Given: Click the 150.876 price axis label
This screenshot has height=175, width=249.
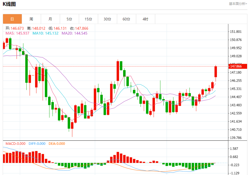Looking at the screenshot, I should tap(236, 40).
